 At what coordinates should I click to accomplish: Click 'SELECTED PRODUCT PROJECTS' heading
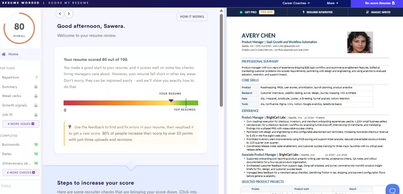pos(263,182)
